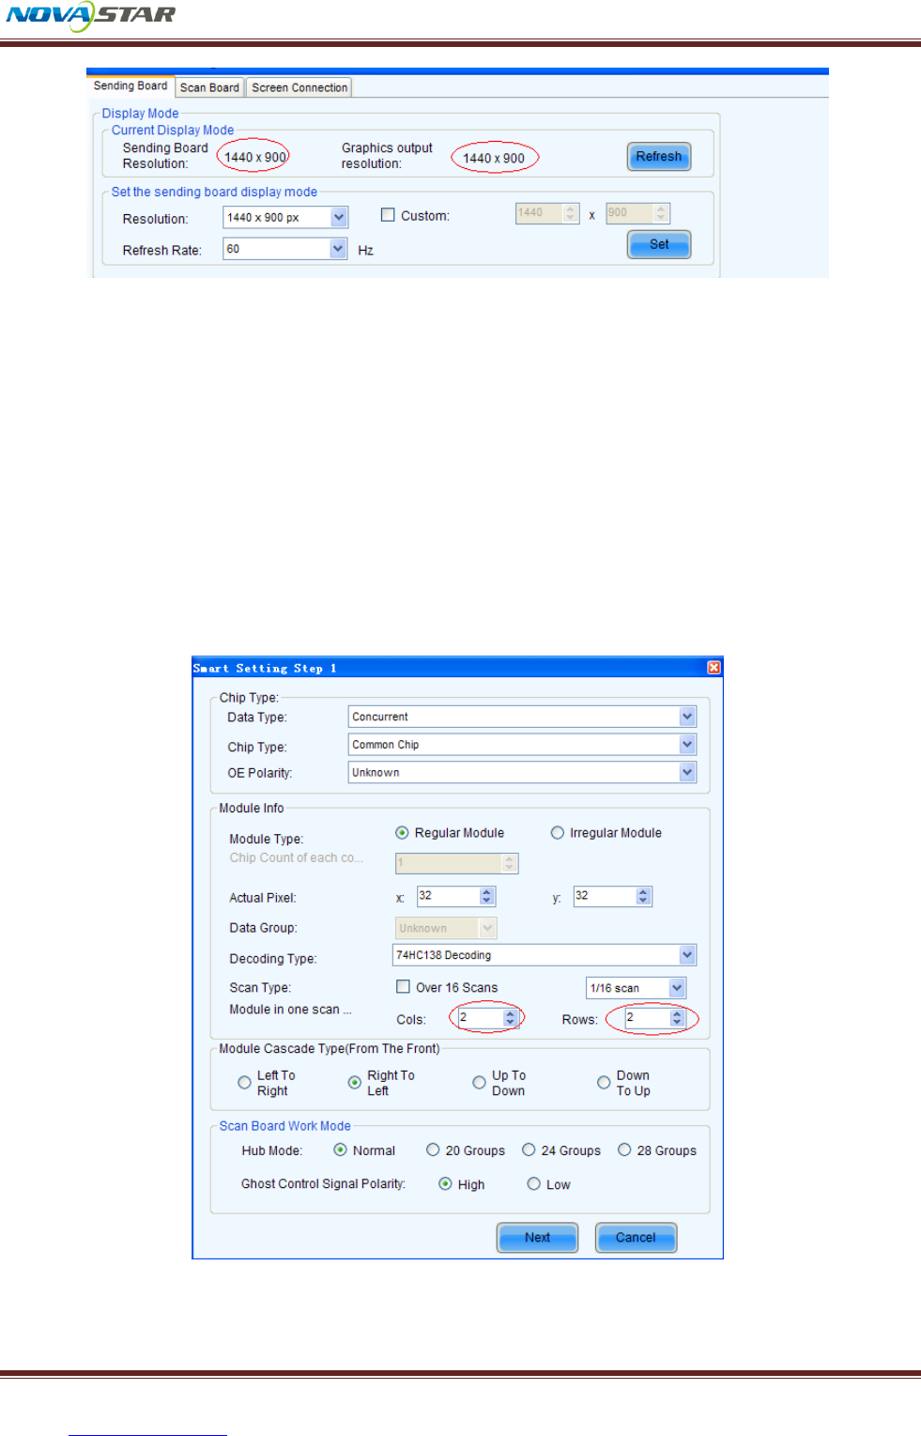Switch to the Sending Board tab
Viewport: 921px width, 1436px height.
(x=130, y=86)
